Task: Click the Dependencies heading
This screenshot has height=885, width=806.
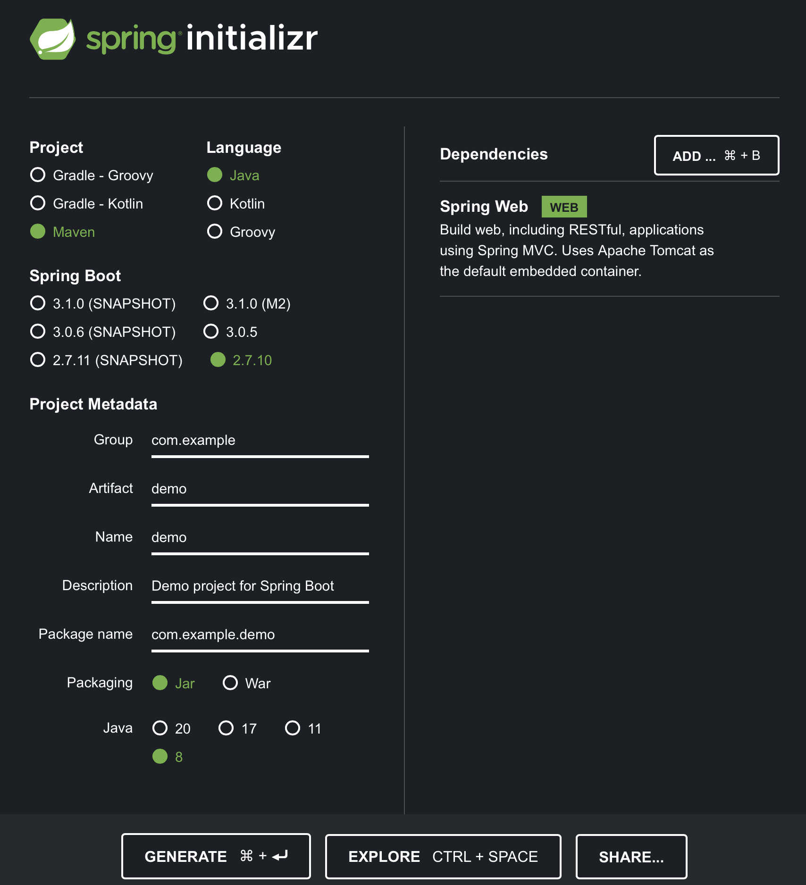Action: pos(494,154)
